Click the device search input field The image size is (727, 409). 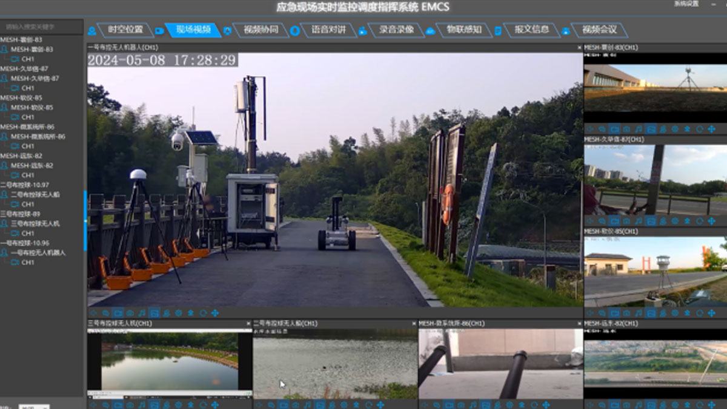(41, 27)
